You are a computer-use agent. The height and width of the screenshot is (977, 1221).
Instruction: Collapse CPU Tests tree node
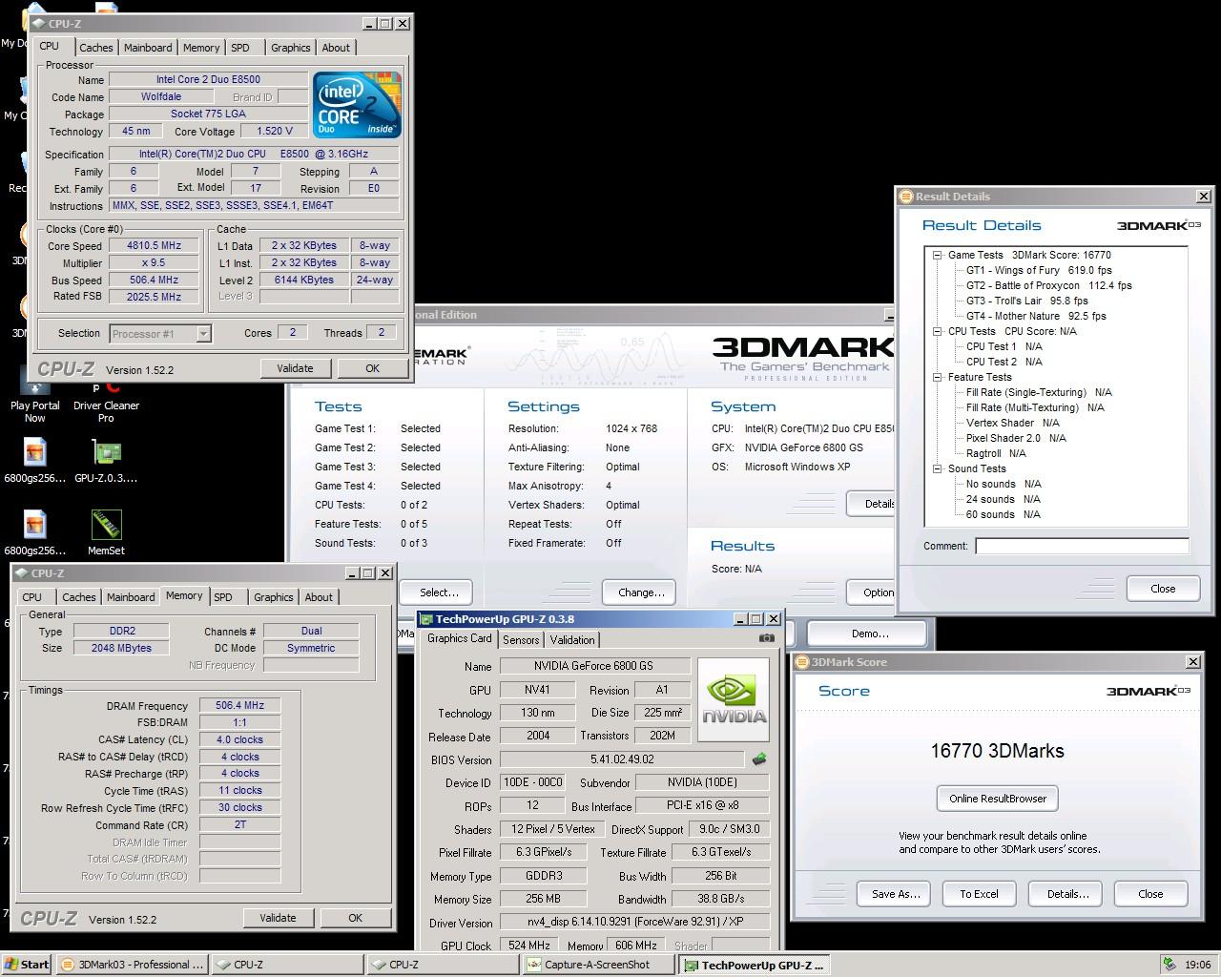point(938,331)
